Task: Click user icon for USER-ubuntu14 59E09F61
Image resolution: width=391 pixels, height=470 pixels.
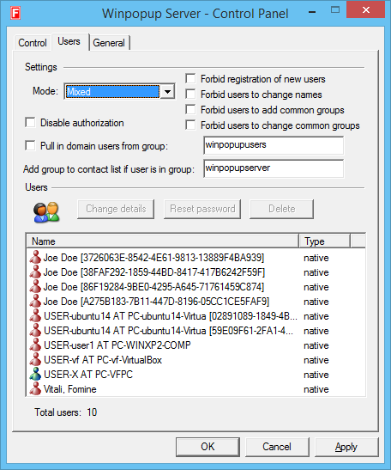Action: pos(35,330)
